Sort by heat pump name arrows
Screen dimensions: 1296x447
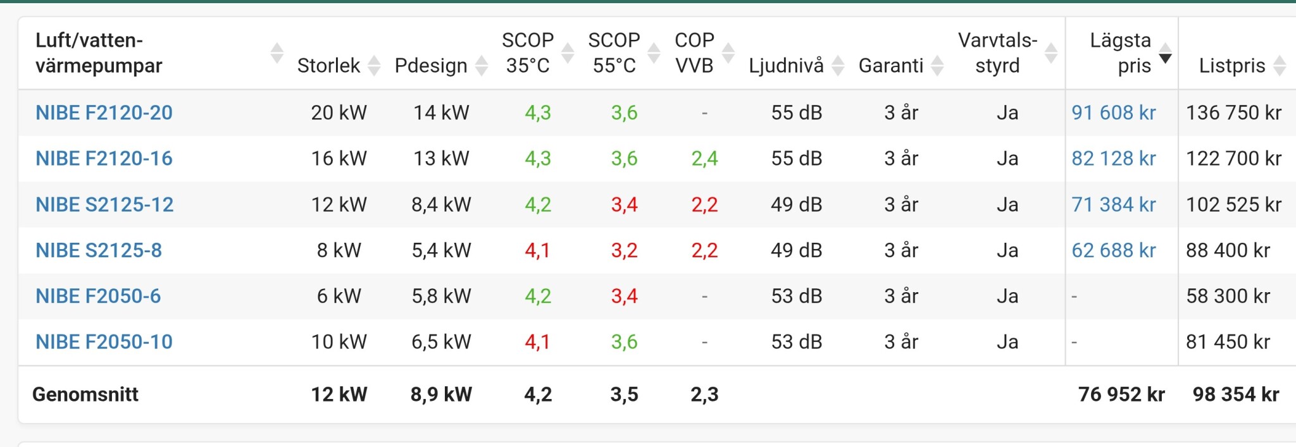pyautogui.click(x=277, y=53)
